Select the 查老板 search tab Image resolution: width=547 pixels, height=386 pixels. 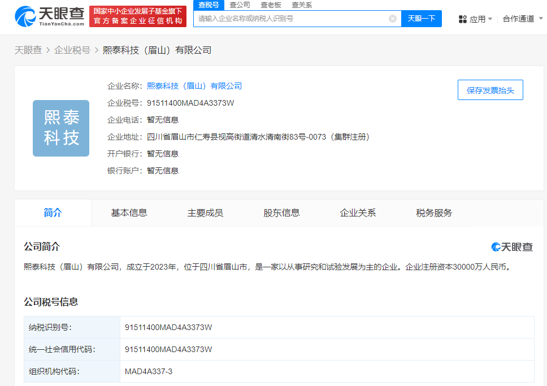pos(271,5)
